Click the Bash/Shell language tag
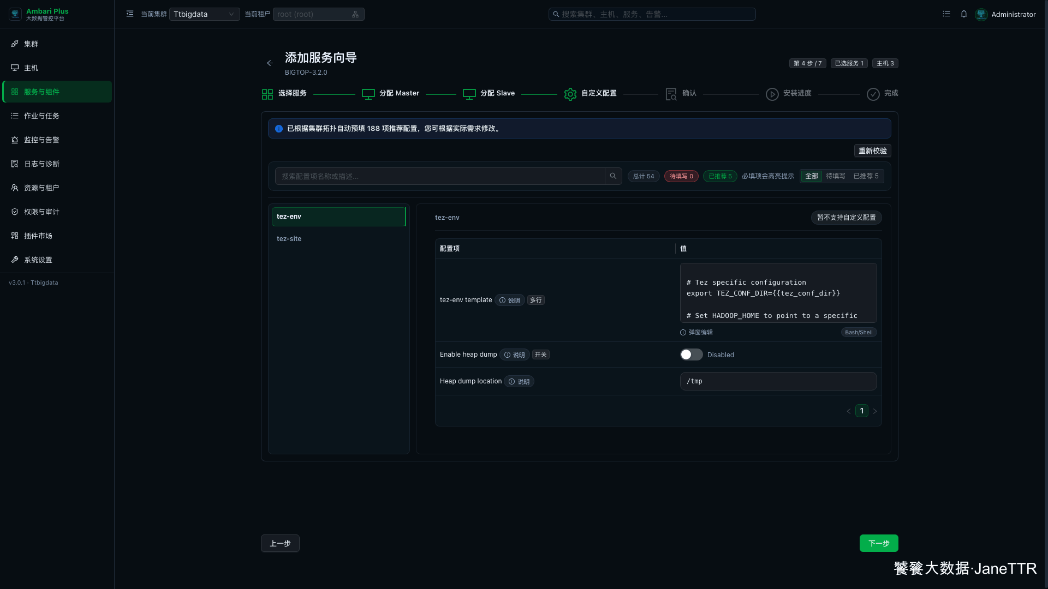1048x589 pixels. tap(859, 333)
